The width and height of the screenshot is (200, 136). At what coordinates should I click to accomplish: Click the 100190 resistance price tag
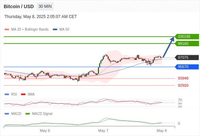pyautogui.click(x=187, y=37)
